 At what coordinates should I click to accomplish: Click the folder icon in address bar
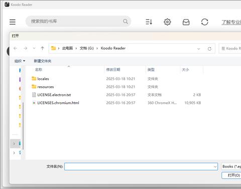coord(53,48)
